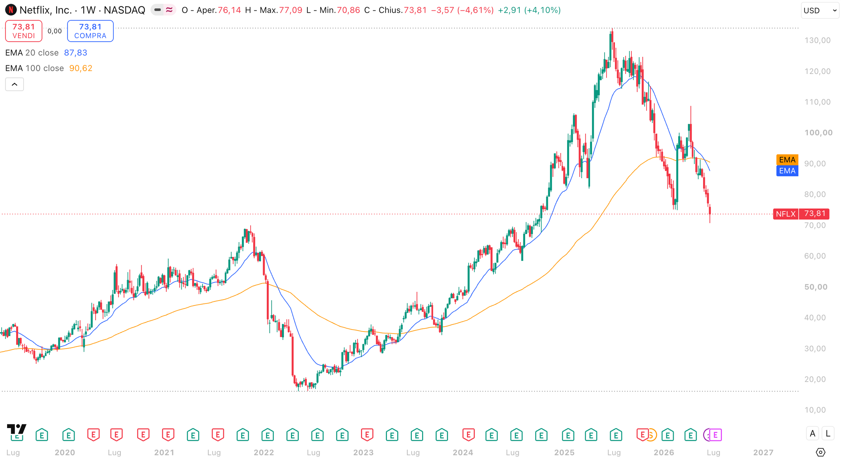Click the blue COMPRA buy button
The image size is (841, 461).
[x=90, y=31]
